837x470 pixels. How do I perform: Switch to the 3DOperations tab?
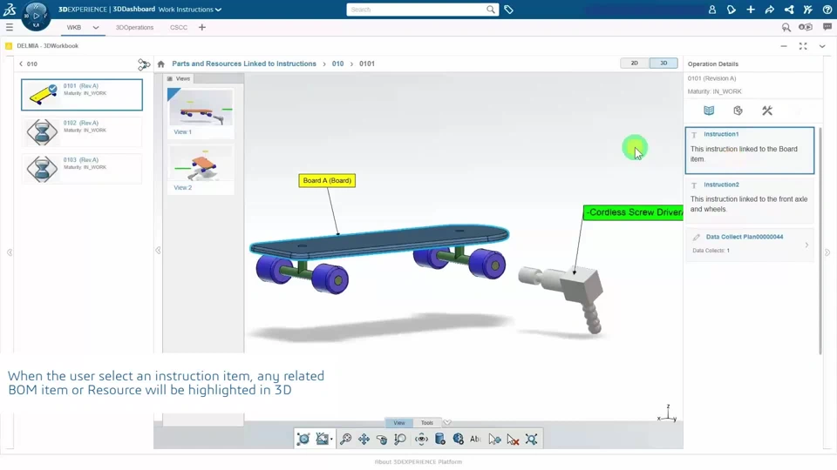point(134,27)
